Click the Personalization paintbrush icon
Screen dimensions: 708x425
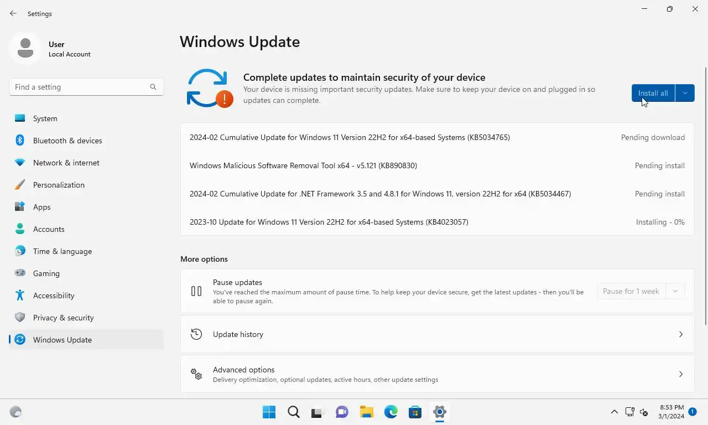pyautogui.click(x=20, y=185)
